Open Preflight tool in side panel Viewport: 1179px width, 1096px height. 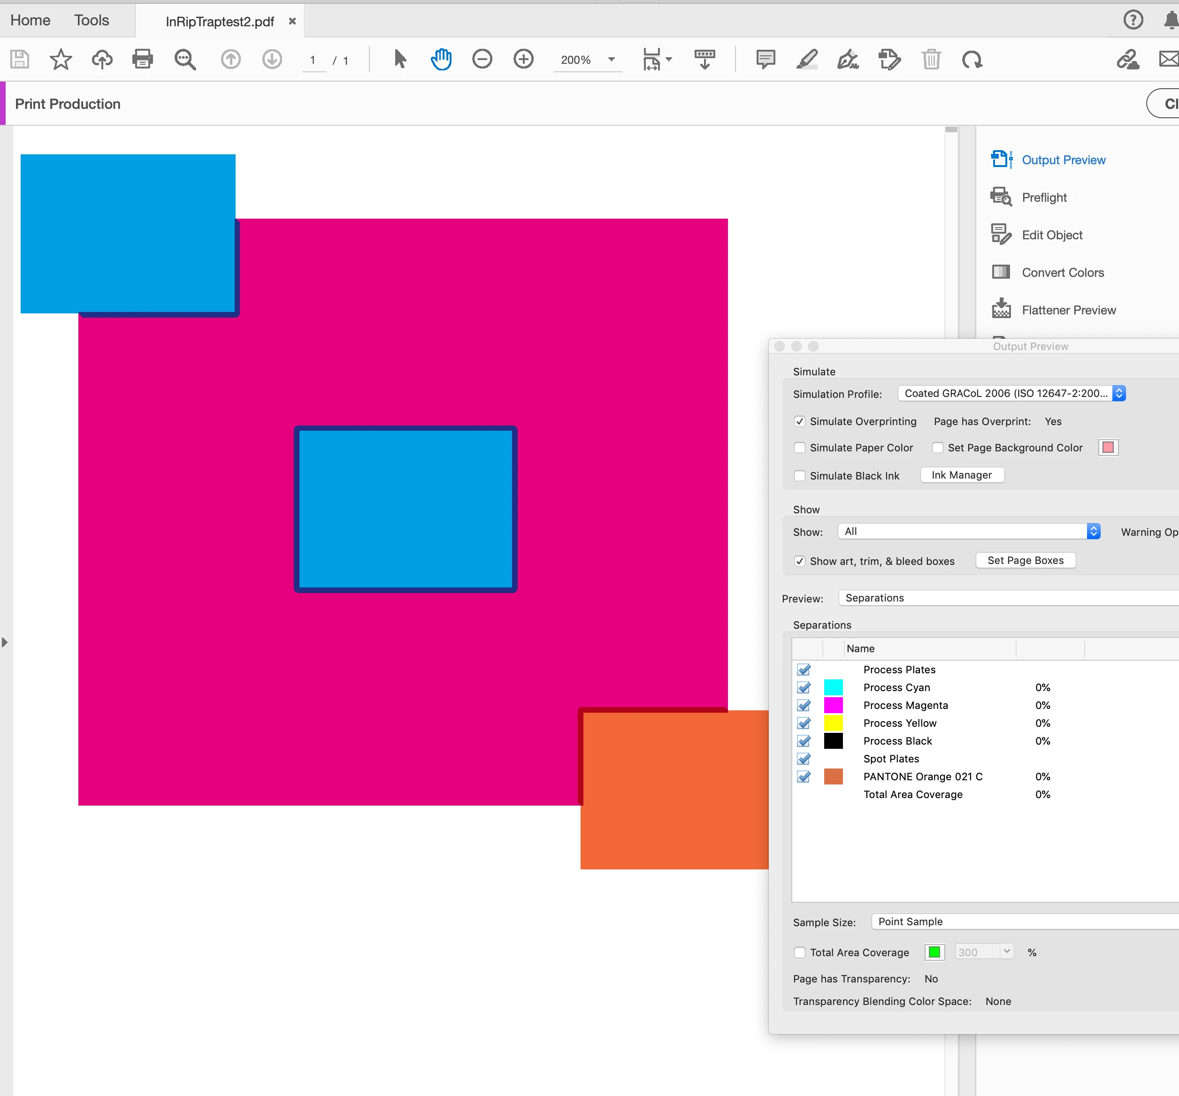(x=1044, y=198)
